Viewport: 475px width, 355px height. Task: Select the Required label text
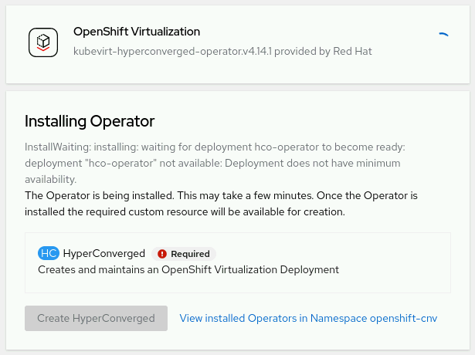[x=190, y=253]
